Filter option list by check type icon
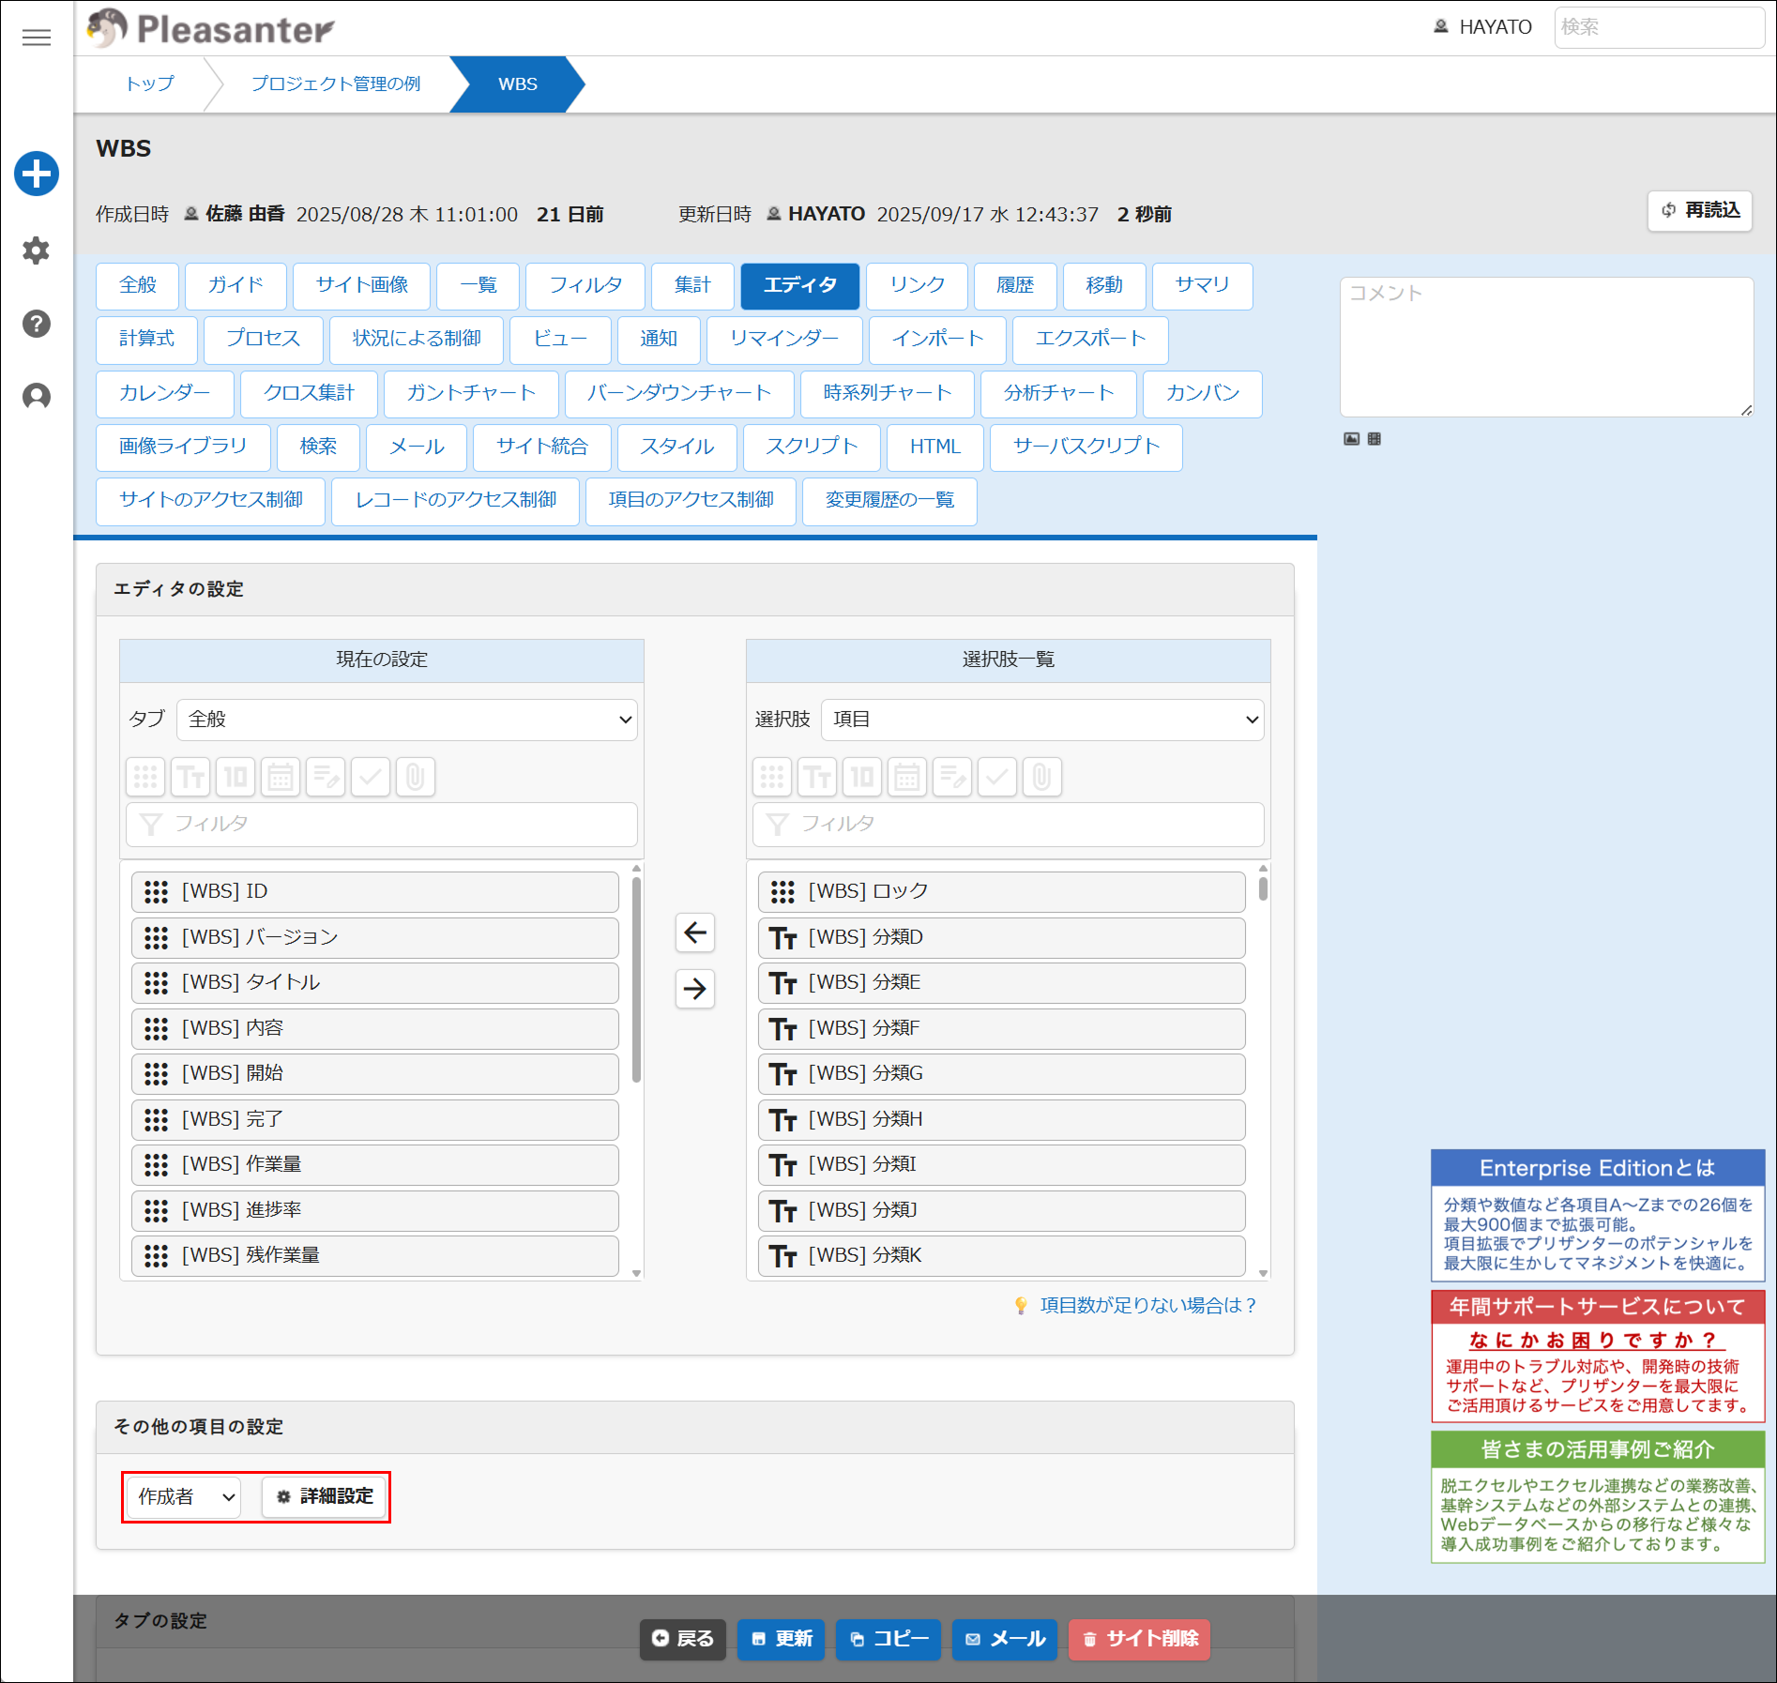The width and height of the screenshot is (1777, 1683). 997,777
